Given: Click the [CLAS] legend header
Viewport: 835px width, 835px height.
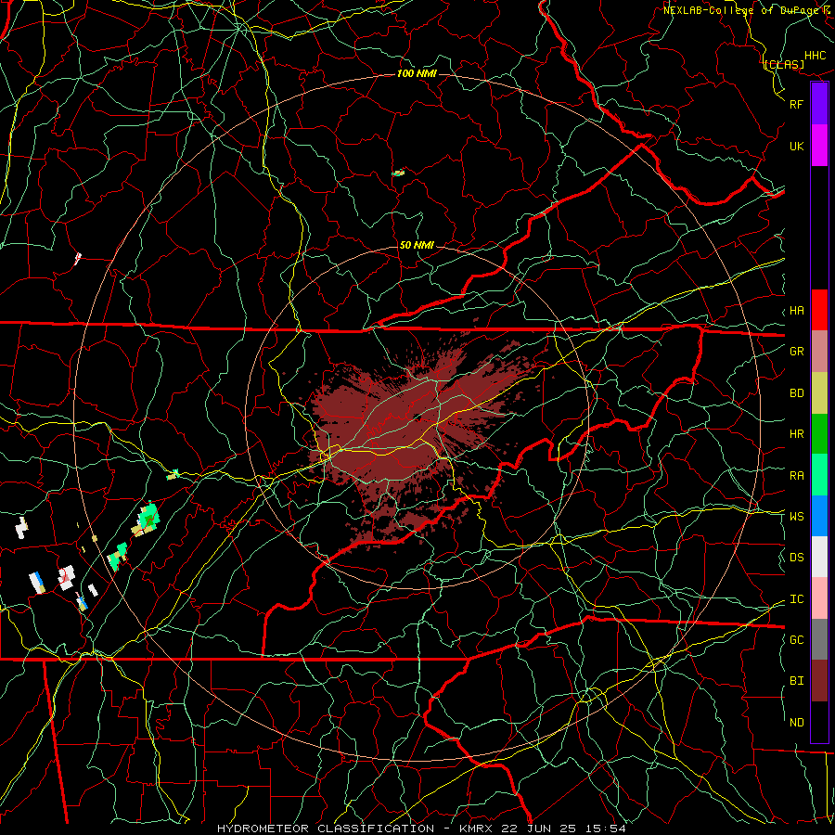Looking at the screenshot, I should pos(783,65).
